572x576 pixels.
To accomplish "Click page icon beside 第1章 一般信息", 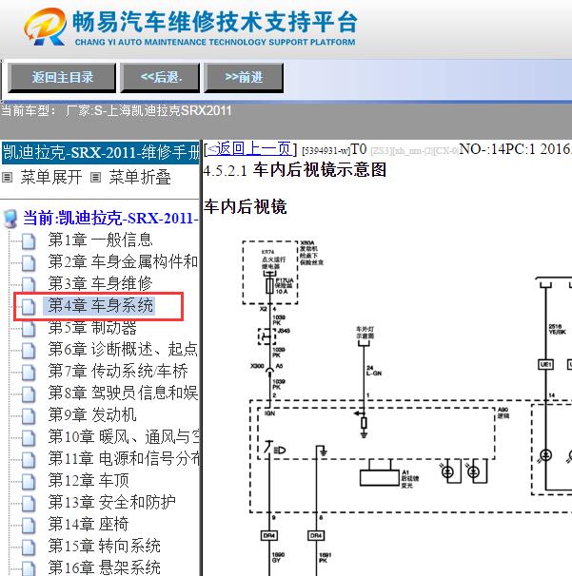I will pyautogui.click(x=29, y=241).
